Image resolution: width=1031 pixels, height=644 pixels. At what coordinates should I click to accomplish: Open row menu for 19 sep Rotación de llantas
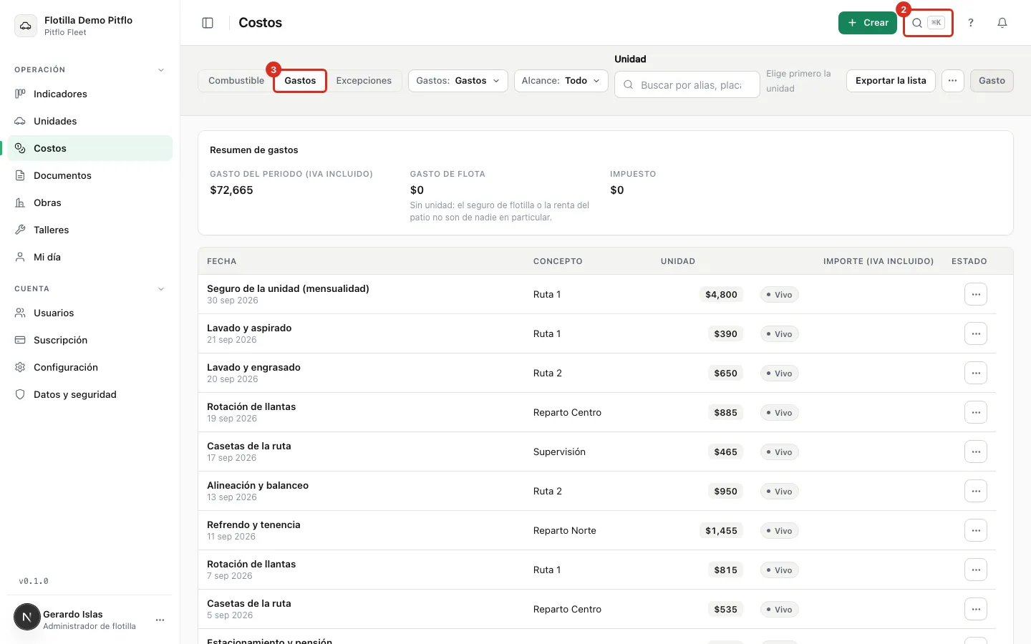[x=976, y=412]
